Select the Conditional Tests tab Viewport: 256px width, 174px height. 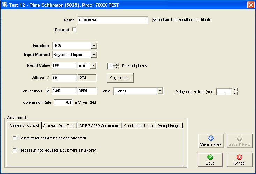click(138, 126)
